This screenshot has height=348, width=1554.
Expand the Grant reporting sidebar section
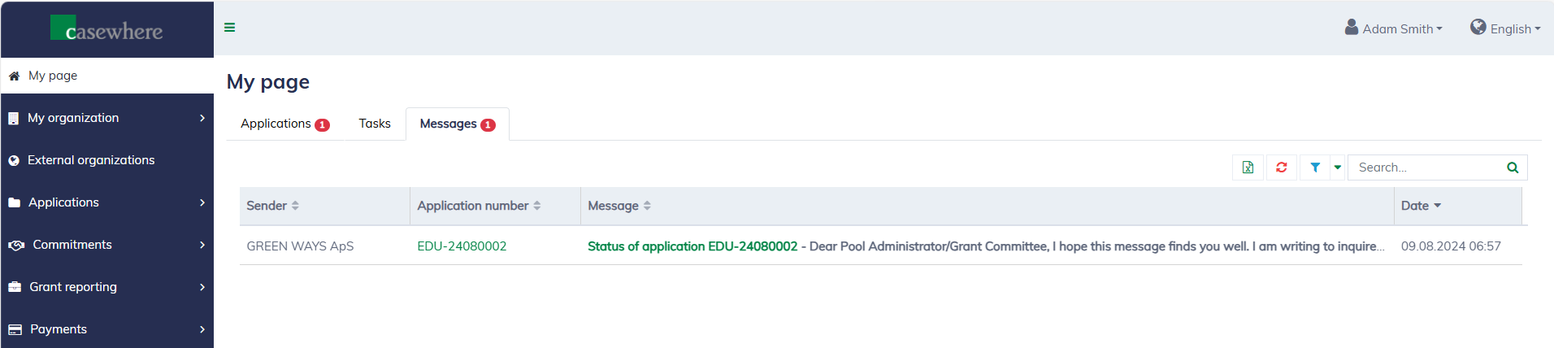click(107, 287)
